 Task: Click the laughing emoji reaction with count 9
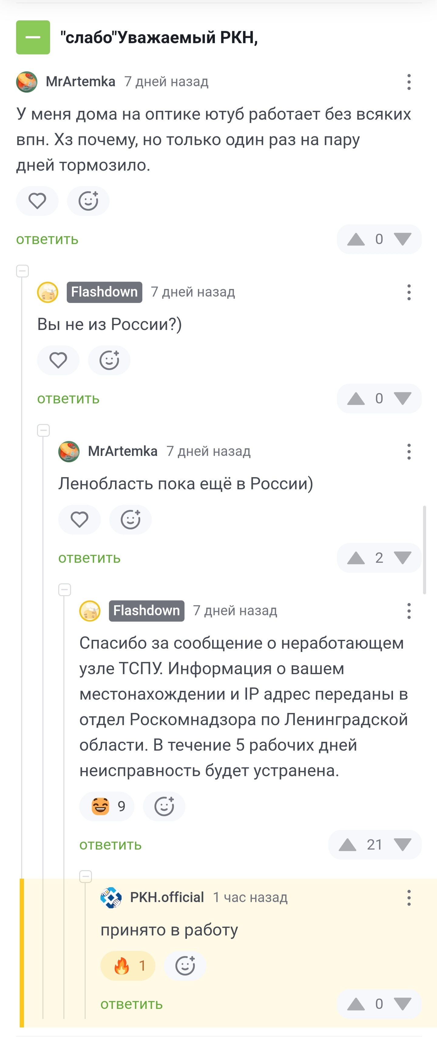point(107,806)
